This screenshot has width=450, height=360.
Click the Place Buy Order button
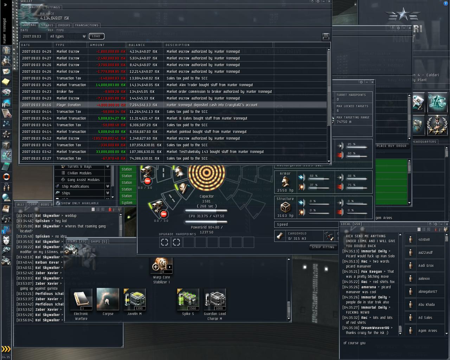click(391, 146)
